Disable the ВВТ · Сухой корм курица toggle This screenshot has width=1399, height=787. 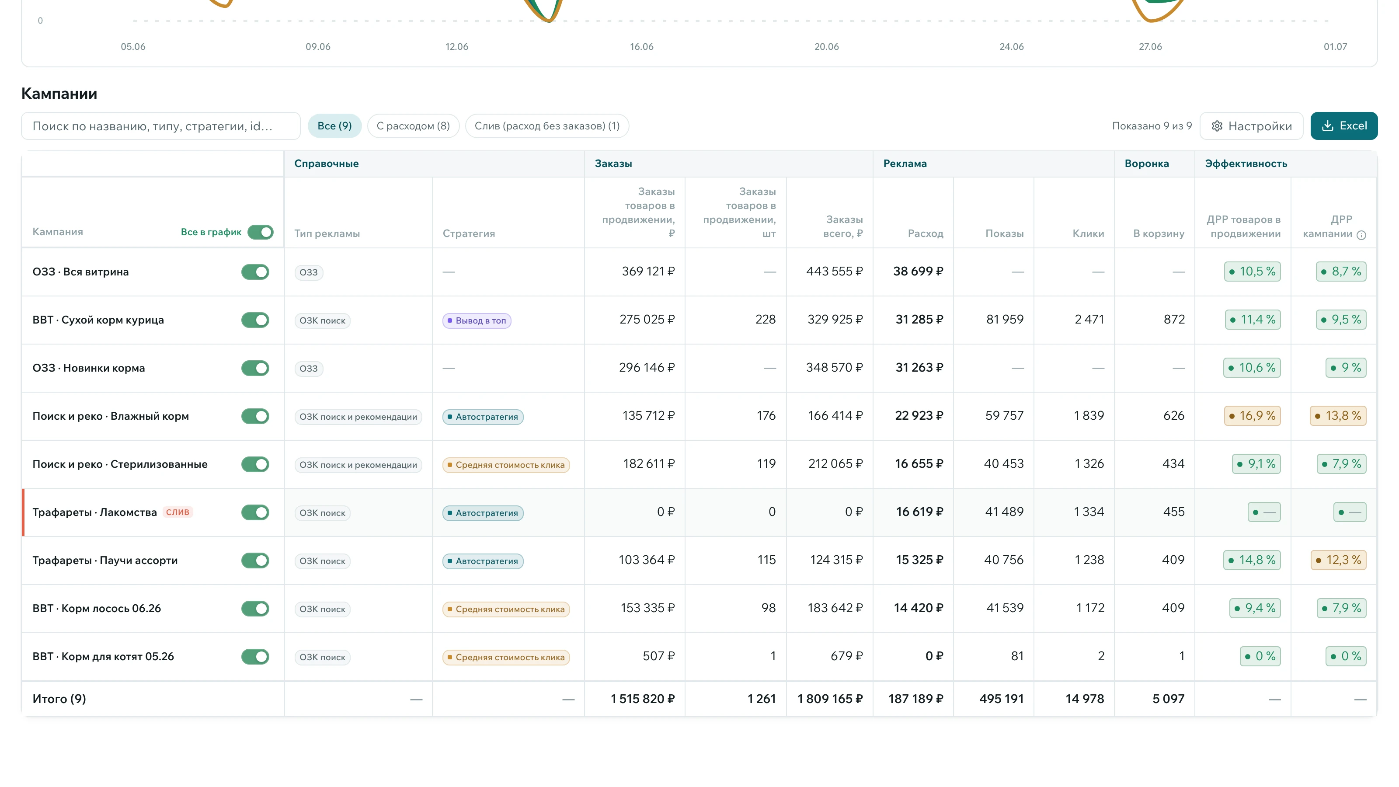tap(255, 320)
